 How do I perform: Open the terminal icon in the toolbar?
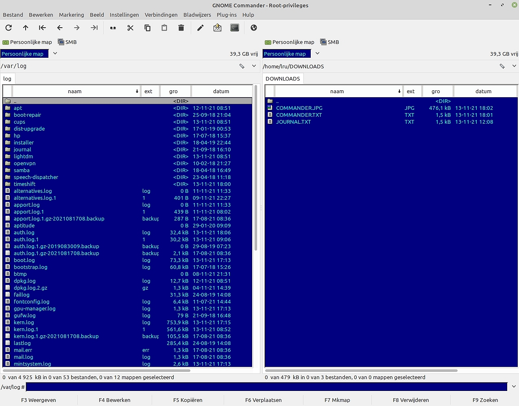coord(235,28)
